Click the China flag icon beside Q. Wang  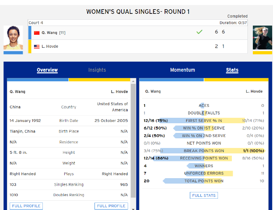coord(37,33)
